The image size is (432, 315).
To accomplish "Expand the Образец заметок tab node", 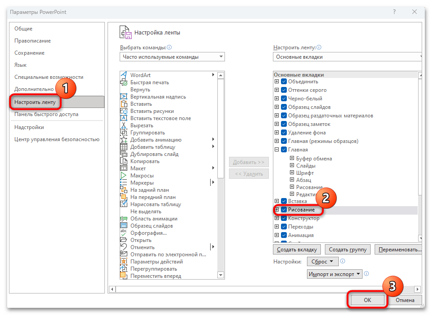I will (x=276, y=124).
